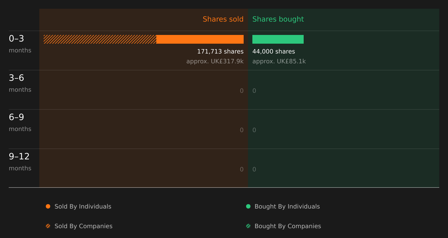Select the 0–3 months row label
448x238 pixels.
pos(20,44)
